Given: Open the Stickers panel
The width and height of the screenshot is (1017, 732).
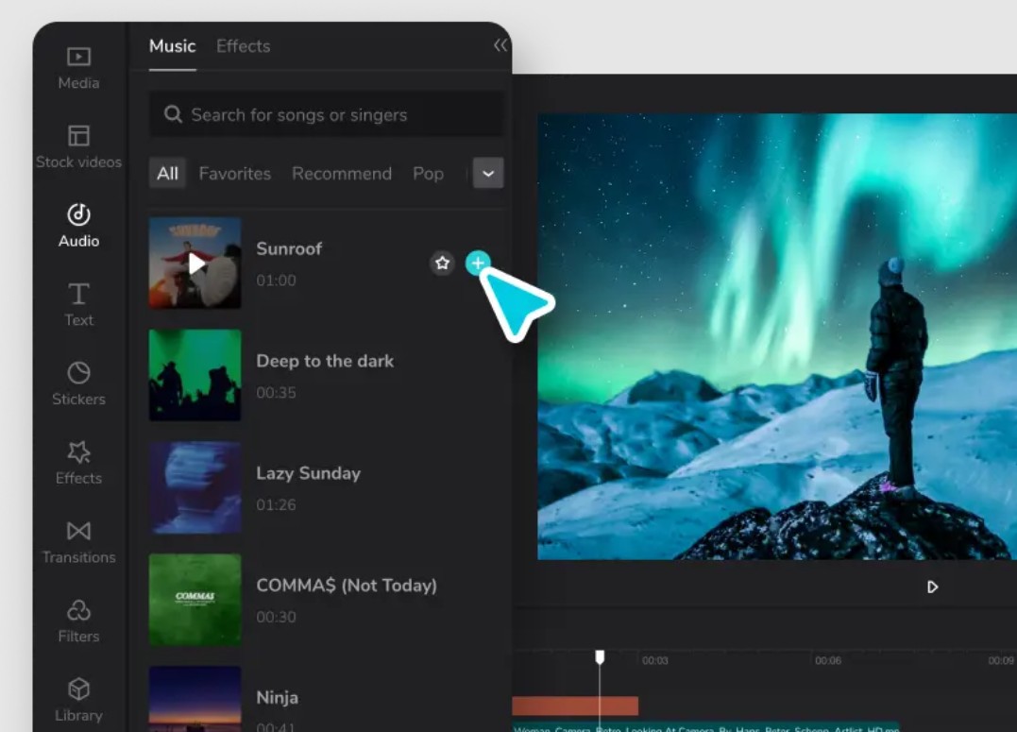Looking at the screenshot, I should (x=78, y=383).
